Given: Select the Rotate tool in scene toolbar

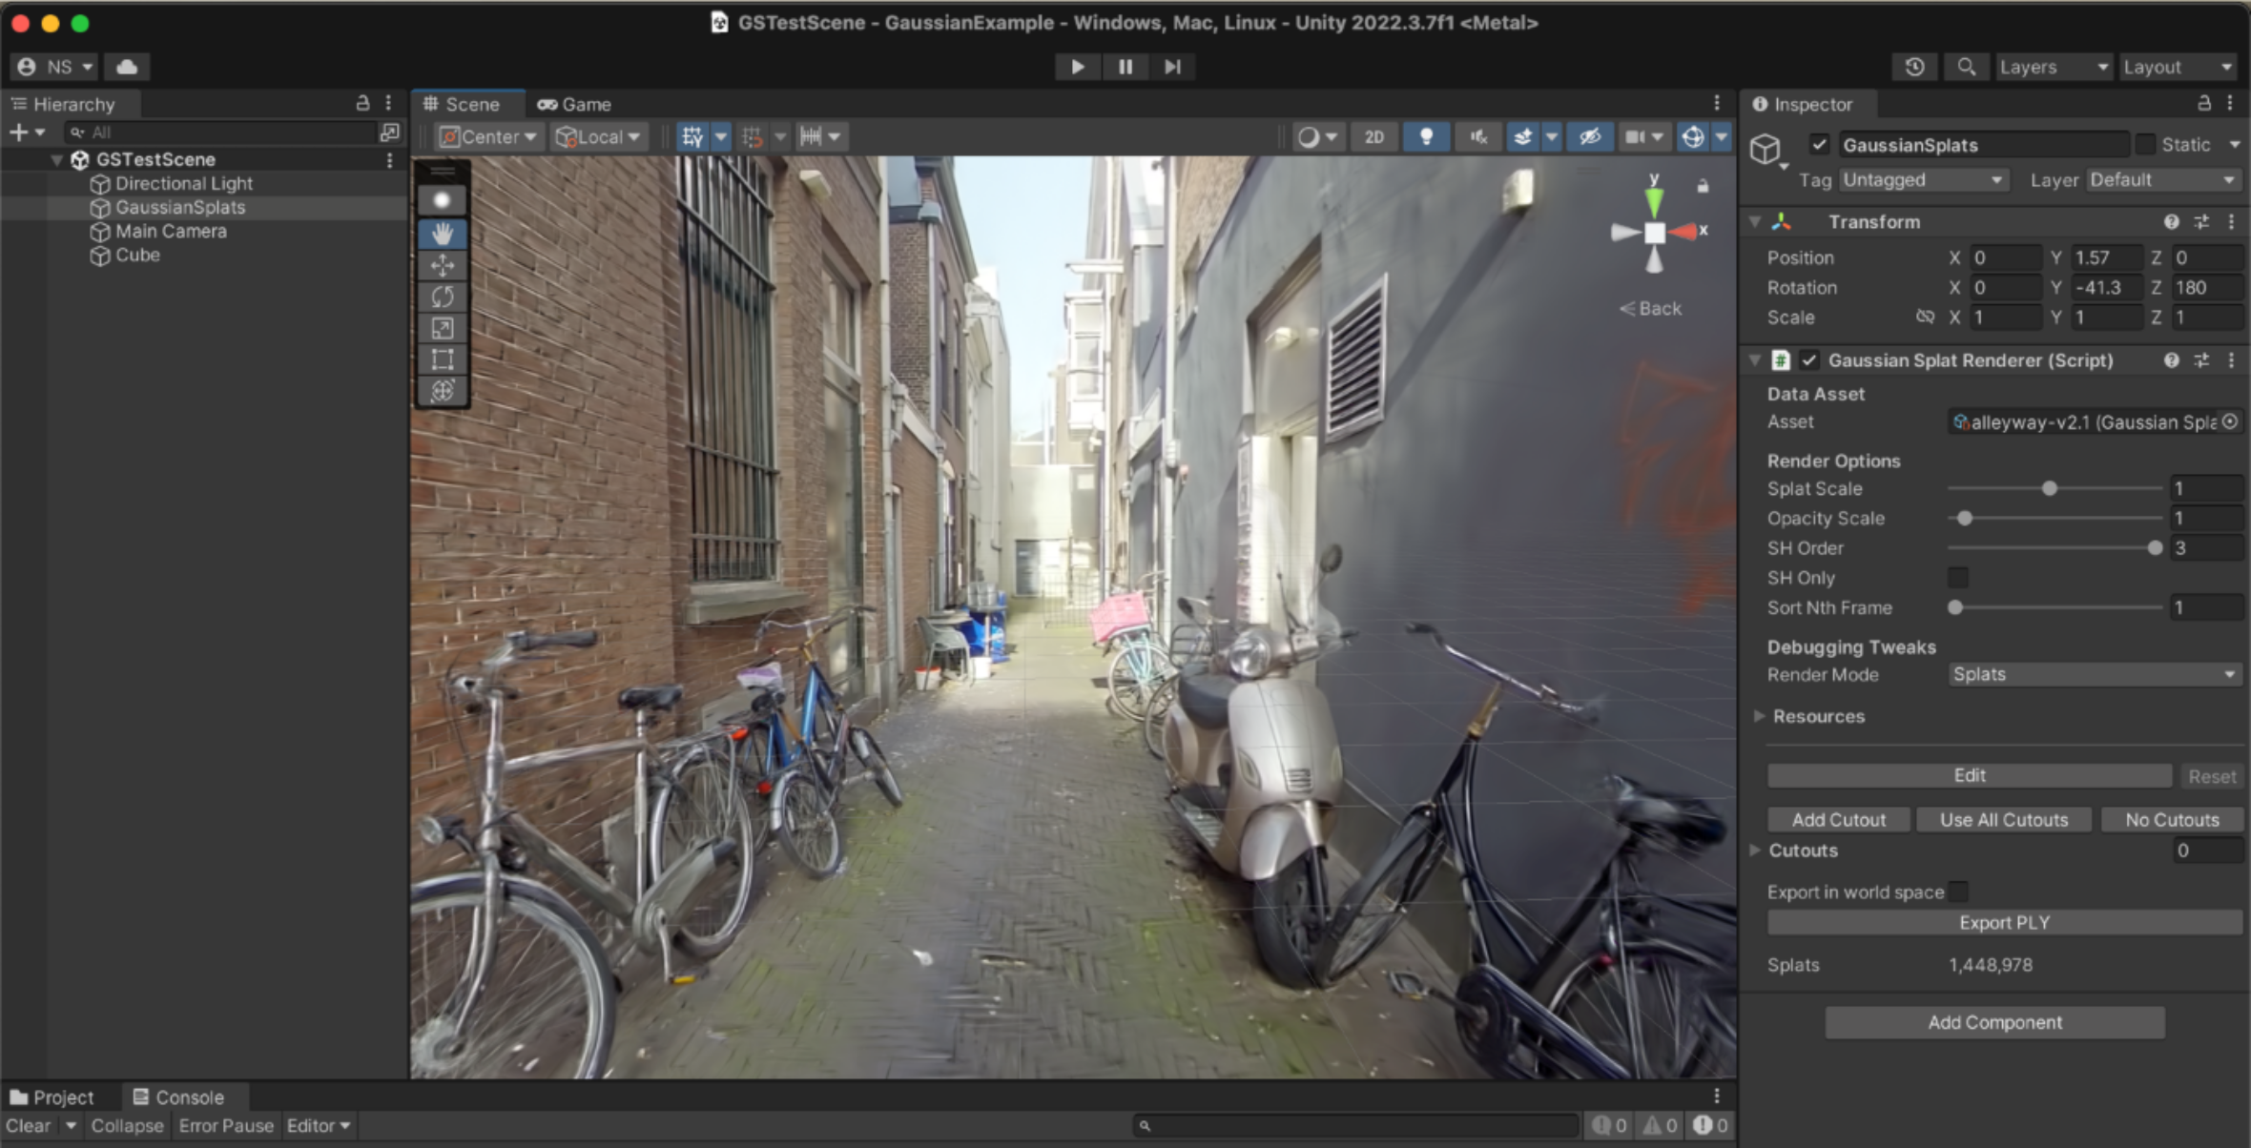Looking at the screenshot, I should [x=442, y=297].
